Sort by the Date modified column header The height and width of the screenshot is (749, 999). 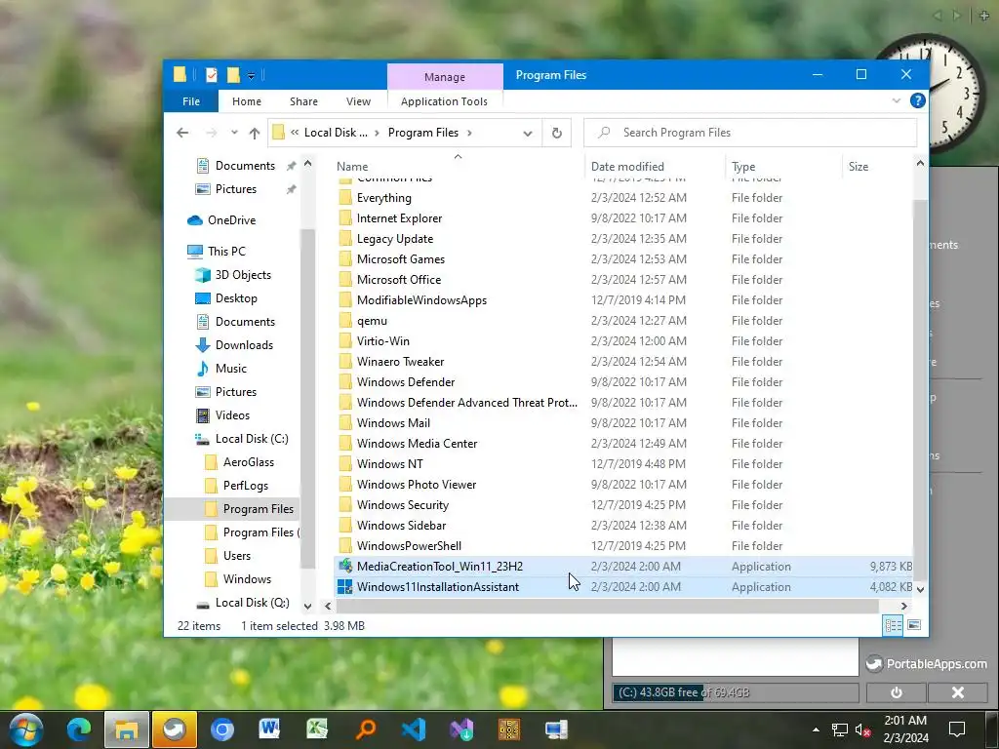click(x=627, y=166)
